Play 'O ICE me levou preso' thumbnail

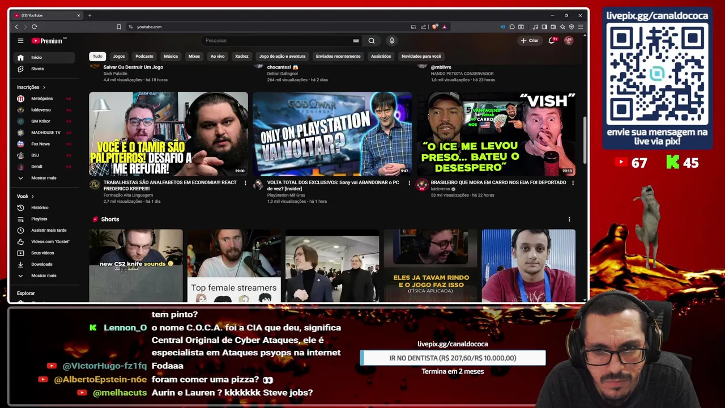click(x=496, y=134)
